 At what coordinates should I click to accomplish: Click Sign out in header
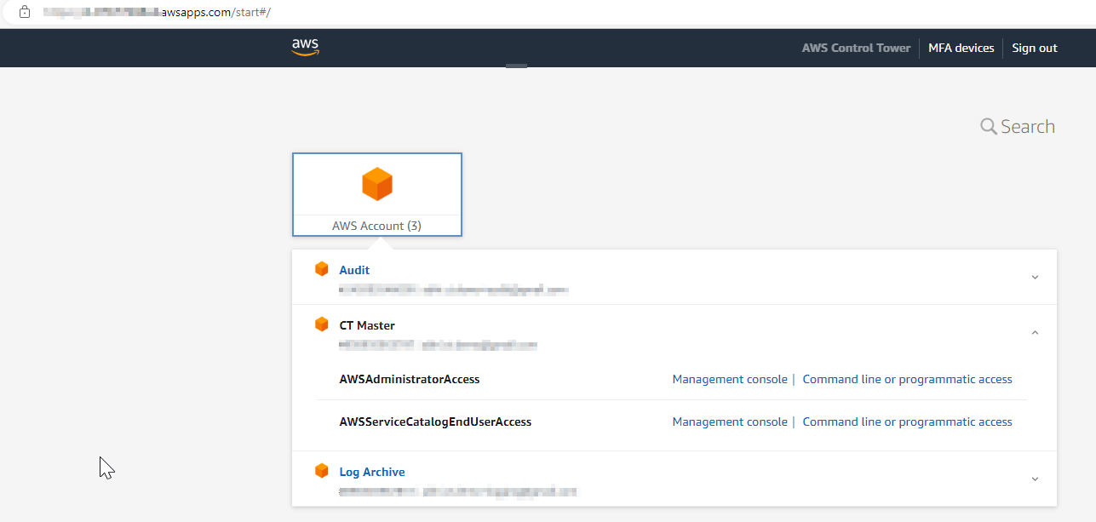pos(1035,48)
